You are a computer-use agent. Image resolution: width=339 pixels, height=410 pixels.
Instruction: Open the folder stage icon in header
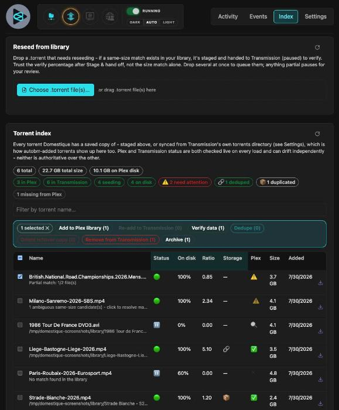[51, 16]
